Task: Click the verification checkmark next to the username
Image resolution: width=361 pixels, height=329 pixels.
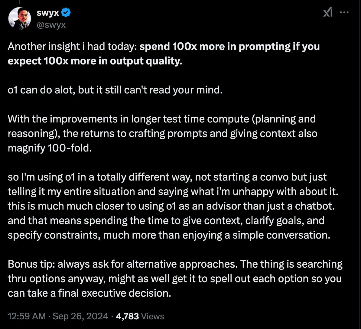Action: (66, 12)
